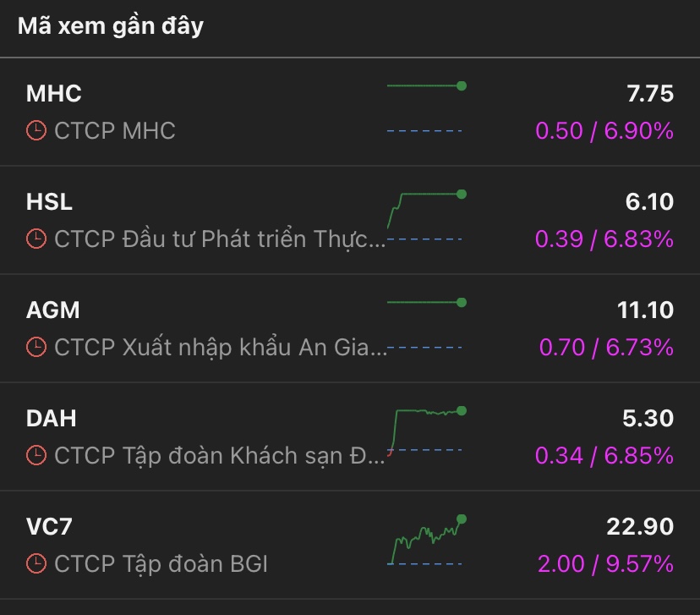The height and width of the screenshot is (615, 700).
Task: Open the HSL sparkline chart
Action: point(425,216)
